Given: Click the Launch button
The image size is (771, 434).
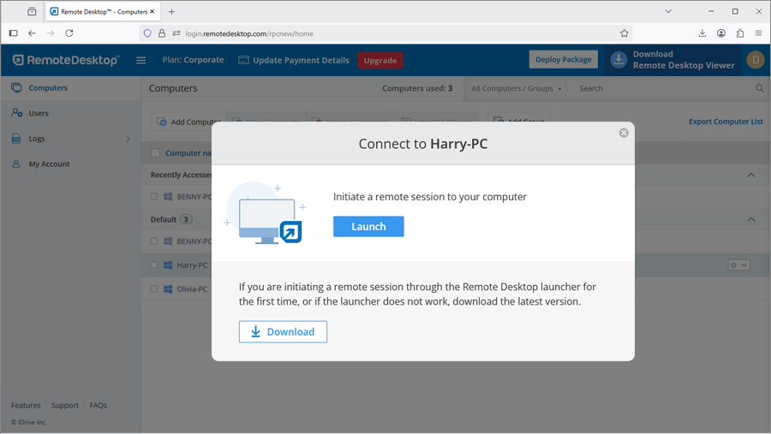Looking at the screenshot, I should coord(368,226).
